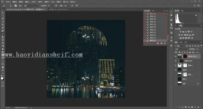Select the Crop tool
Image resolution: width=203 pixels, height=109 pixels.
[3, 25]
